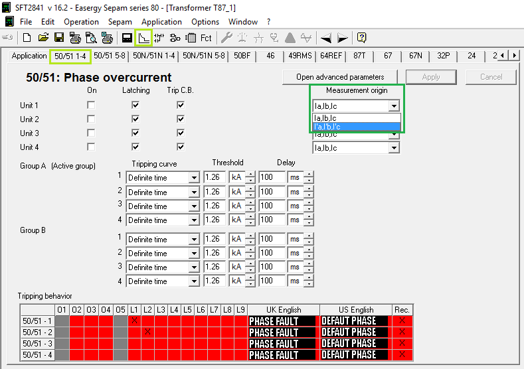Image resolution: width=524 pixels, height=369 pixels.
Task: Click the key password icon in toolbar
Action: (x=7, y=37)
